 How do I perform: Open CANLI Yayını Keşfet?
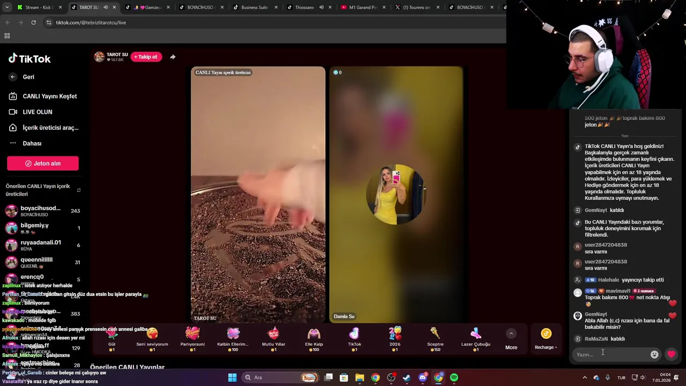43,96
